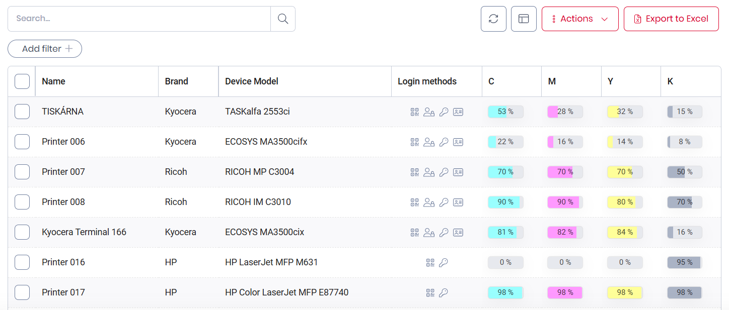The image size is (729, 310).
Task: Click the search magnifier icon
Action: 283,19
